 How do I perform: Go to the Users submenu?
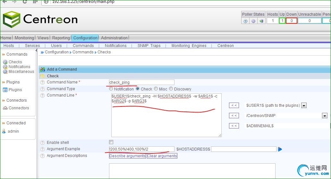coord(56,46)
